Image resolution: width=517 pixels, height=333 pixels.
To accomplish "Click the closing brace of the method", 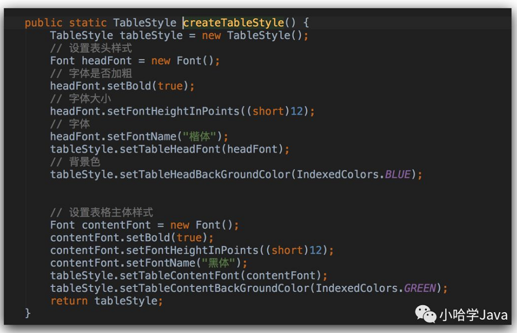I will (28, 313).
